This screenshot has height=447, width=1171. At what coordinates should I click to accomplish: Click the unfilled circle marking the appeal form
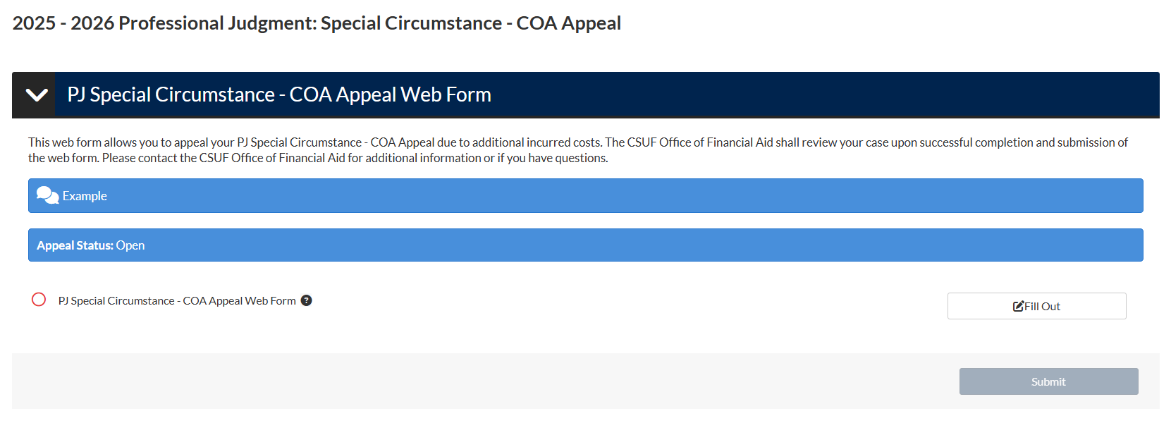[39, 300]
